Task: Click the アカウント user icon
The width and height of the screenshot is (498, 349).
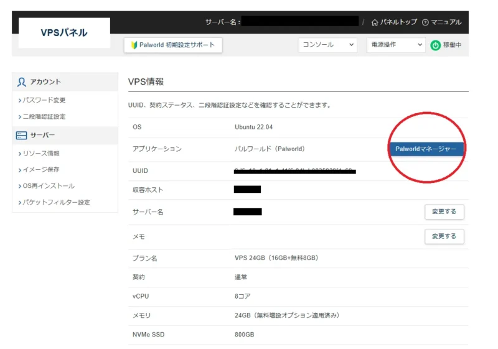Action: 22,82
